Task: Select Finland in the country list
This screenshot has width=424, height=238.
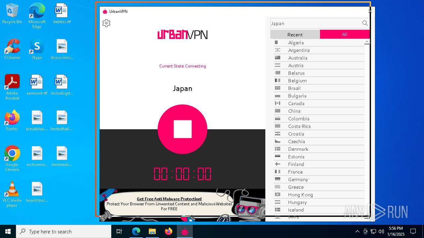Action: pyautogui.click(x=319, y=164)
